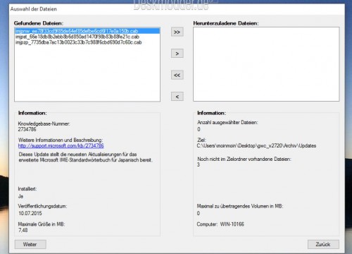
Task: Click the Weiter button
Action: coord(30,244)
